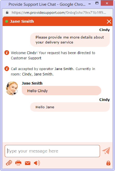
Task: Click the padlock icon in the address bar
Action: (7, 12)
